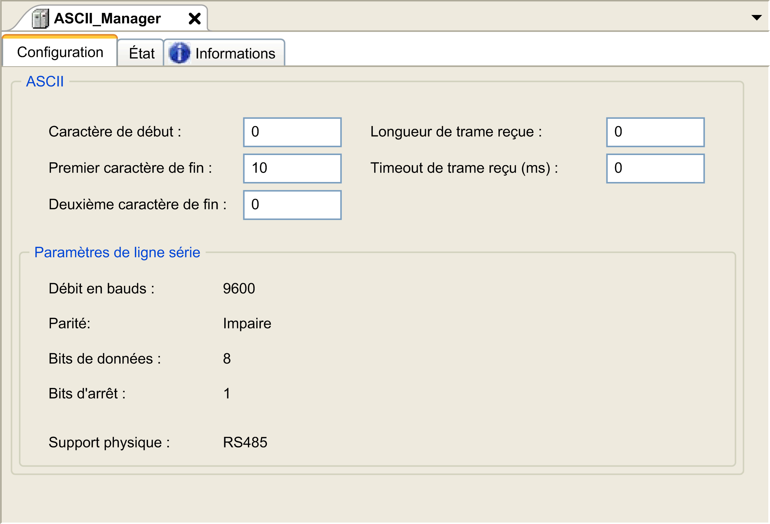Screen dimensions: 770x524
Task: Click the RS485 physical support value
Action: [245, 442]
